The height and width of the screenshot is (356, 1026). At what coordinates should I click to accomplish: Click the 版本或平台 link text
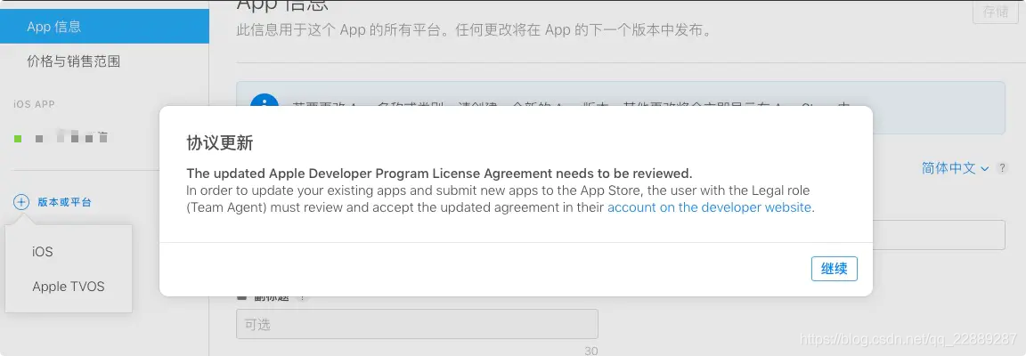[x=64, y=202]
